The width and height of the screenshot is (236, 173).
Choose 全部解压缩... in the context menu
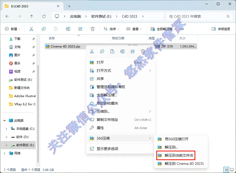121,95
